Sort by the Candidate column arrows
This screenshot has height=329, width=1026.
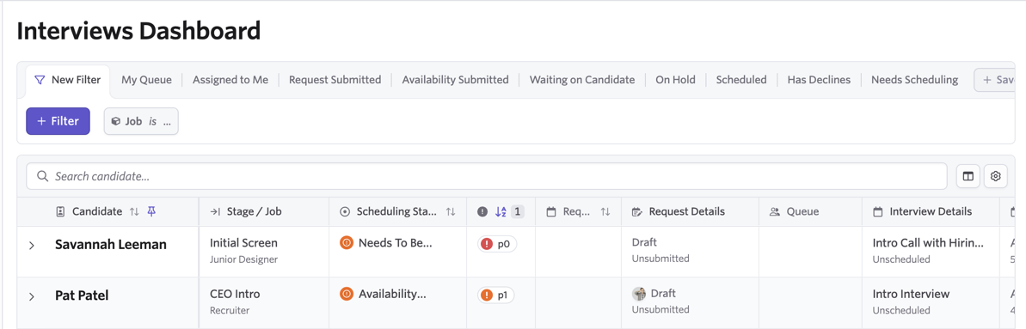pyautogui.click(x=134, y=211)
